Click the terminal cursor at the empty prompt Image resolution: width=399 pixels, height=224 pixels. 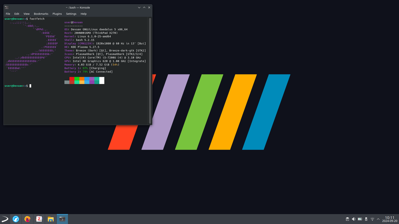pos(31,86)
